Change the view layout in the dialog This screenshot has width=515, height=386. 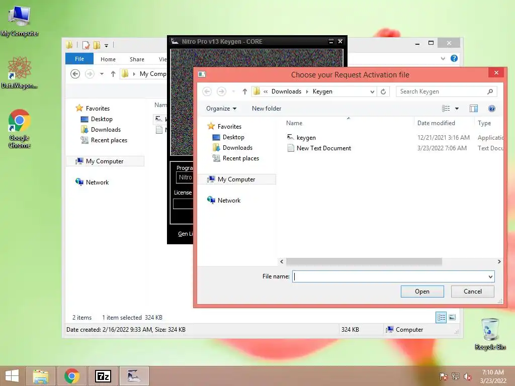coord(446,109)
